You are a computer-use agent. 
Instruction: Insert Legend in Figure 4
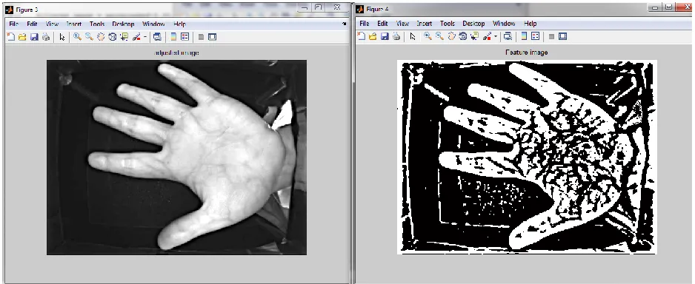click(536, 35)
